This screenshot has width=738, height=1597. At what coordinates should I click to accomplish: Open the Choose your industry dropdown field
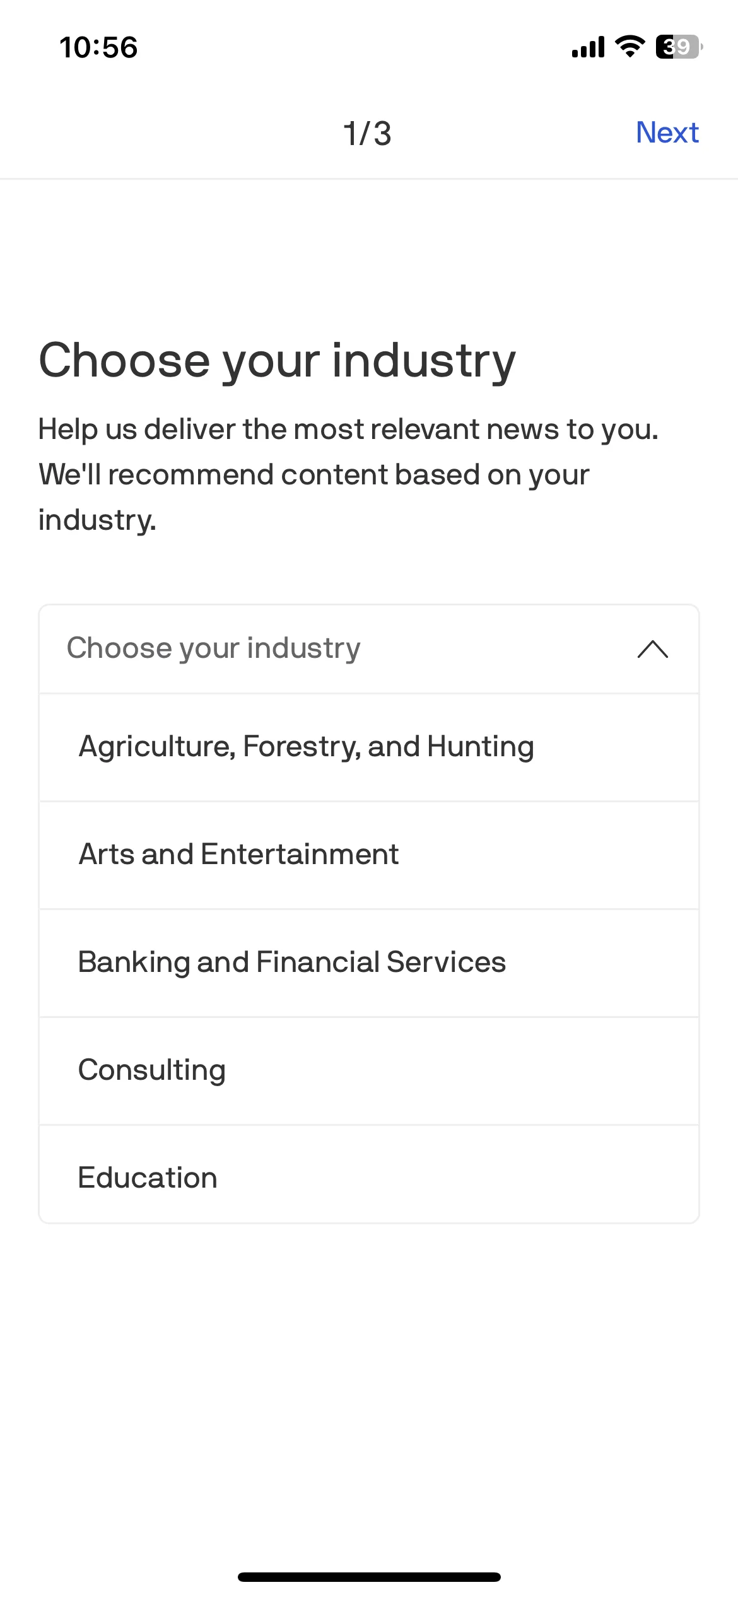(369, 649)
